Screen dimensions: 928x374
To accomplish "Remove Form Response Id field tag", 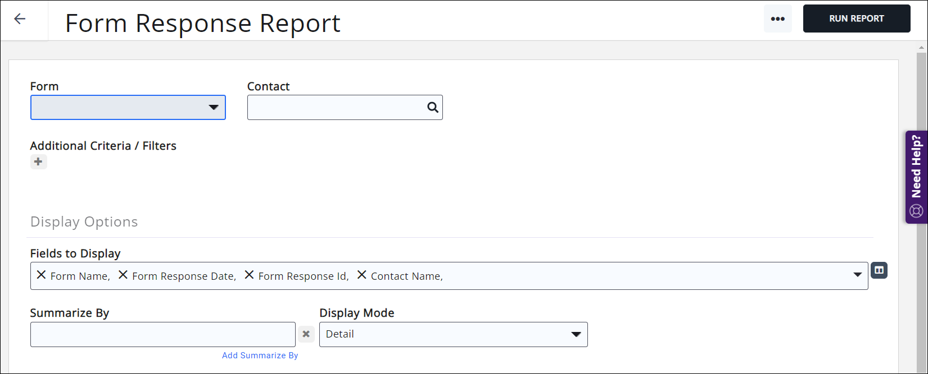I will 249,275.
